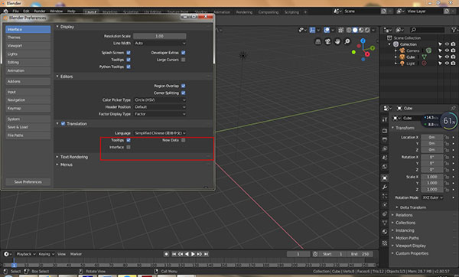Viewport: 459px width, 277px height.
Task: Toggle the Display Tooltips checkbox
Action: pos(129,60)
